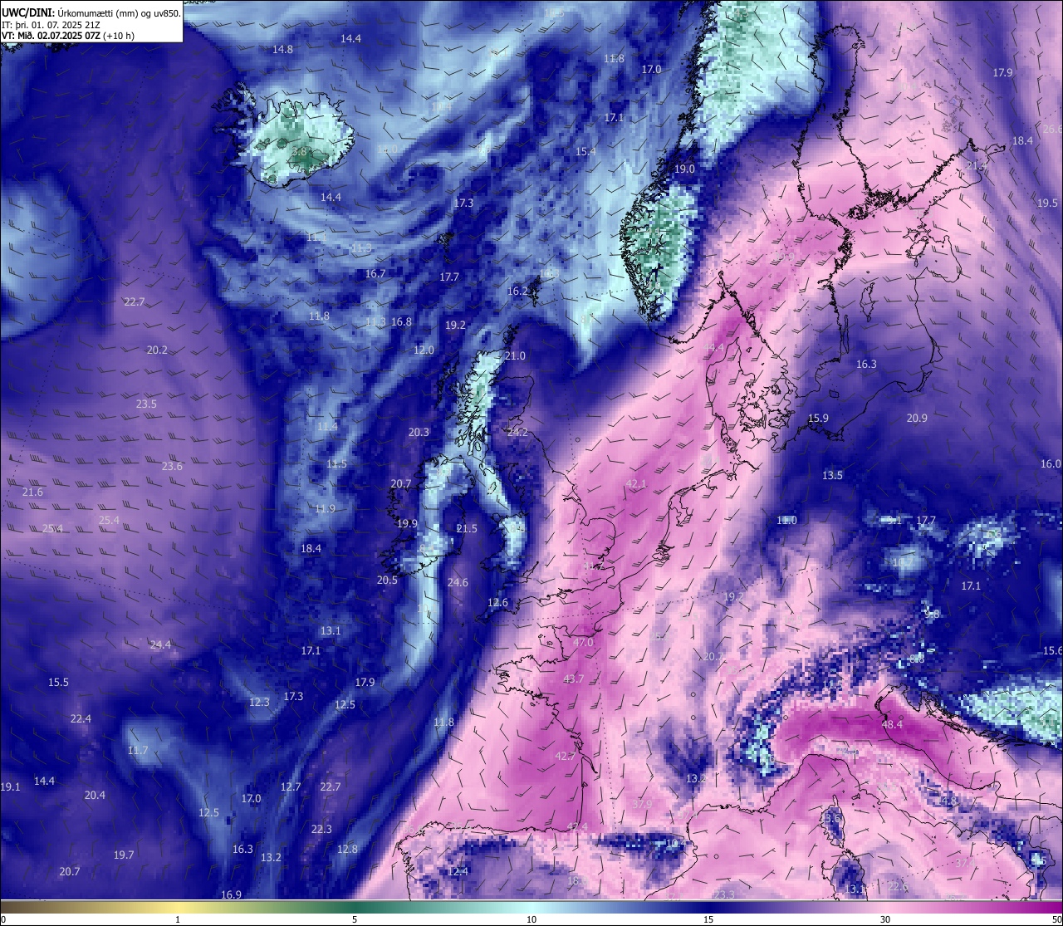Click the 24.6 value in the Celtic Sea
This screenshot has width=1063, height=926.
(x=458, y=583)
